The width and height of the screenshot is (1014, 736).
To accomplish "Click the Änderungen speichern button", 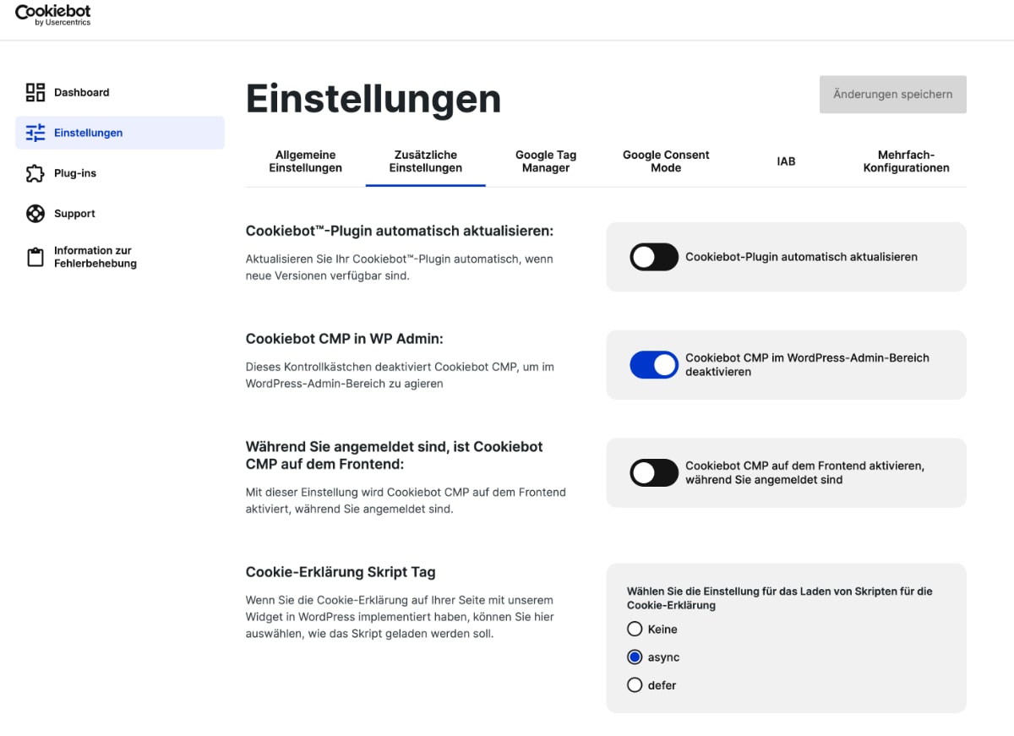I will point(892,95).
